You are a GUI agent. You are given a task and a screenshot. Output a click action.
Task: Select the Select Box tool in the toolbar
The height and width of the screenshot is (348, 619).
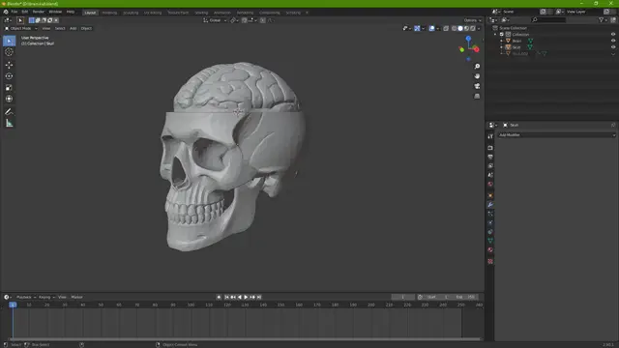coord(9,41)
